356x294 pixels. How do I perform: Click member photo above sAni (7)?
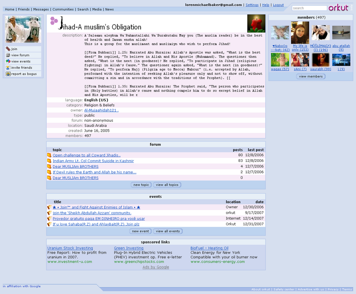pyautogui.click(x=300, y=60)
